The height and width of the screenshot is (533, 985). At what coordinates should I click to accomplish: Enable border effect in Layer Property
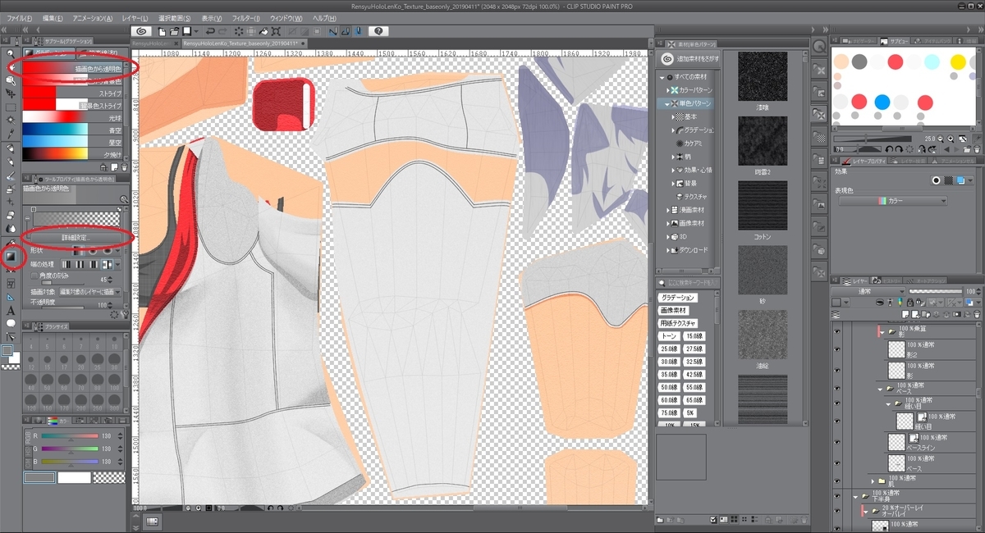[935, 180]
